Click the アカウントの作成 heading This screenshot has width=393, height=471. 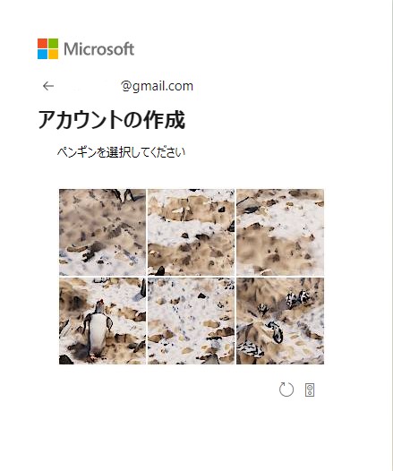[111, 120]
